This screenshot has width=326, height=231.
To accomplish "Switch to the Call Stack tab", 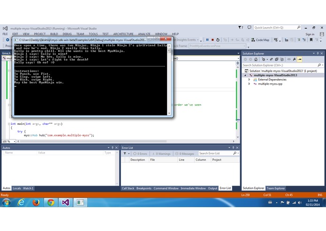I will pos(128,188).
